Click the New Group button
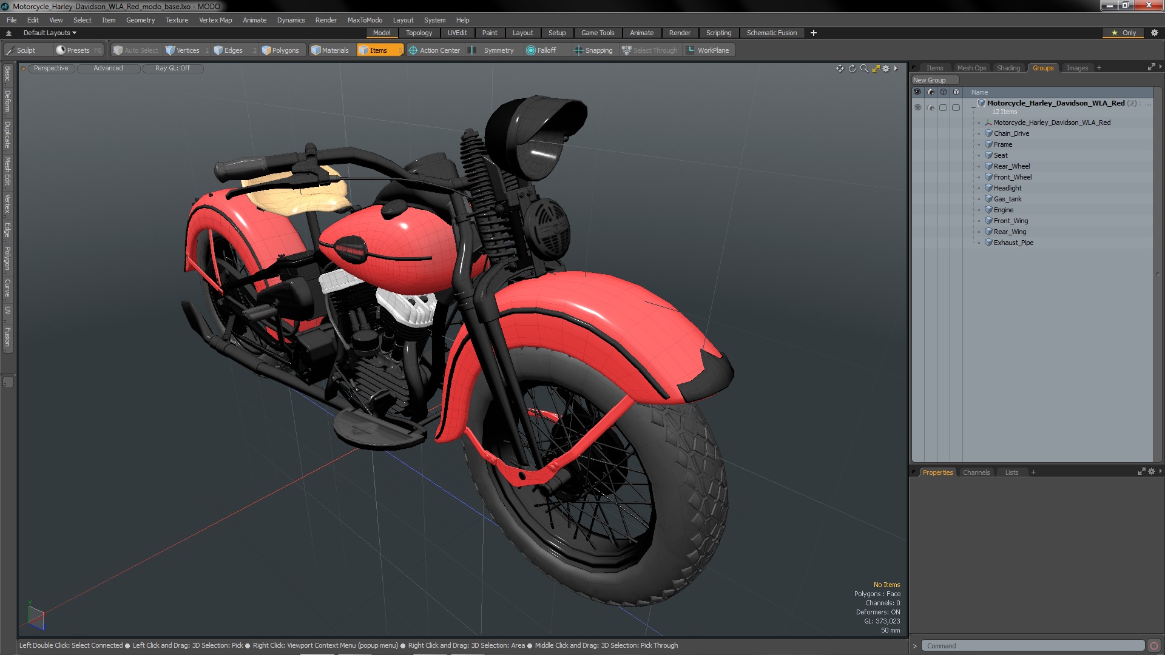The height and width of the screenshot is (655, 1165). tap(934, 80)
